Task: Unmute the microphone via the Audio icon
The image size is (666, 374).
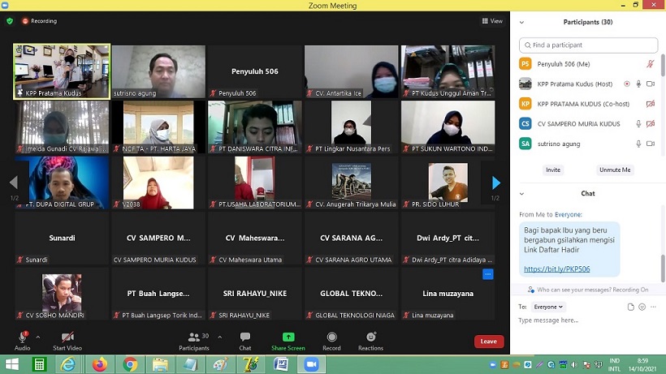Action: 22,337
